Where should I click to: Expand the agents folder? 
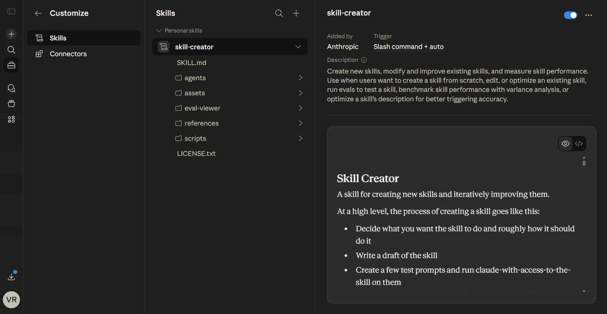(300, 78)
